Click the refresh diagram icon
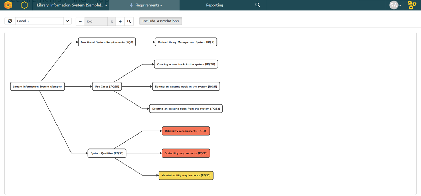 click(10, 21)
